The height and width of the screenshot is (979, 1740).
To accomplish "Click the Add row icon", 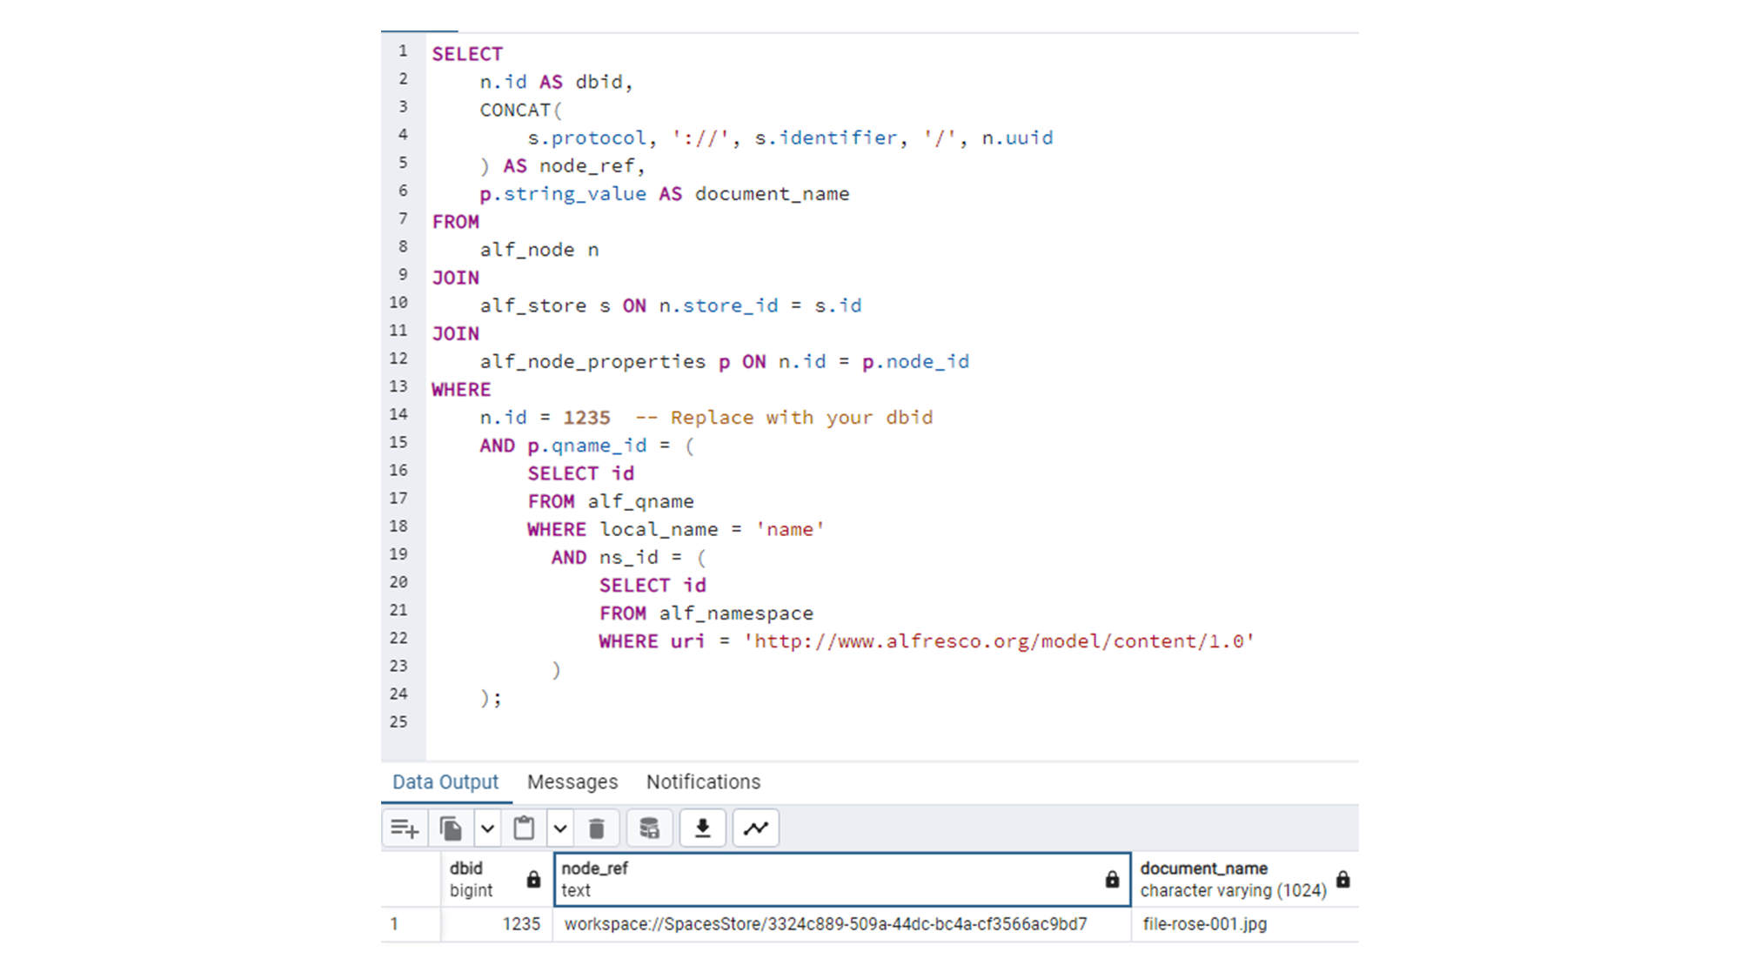I will coord(405,828).
